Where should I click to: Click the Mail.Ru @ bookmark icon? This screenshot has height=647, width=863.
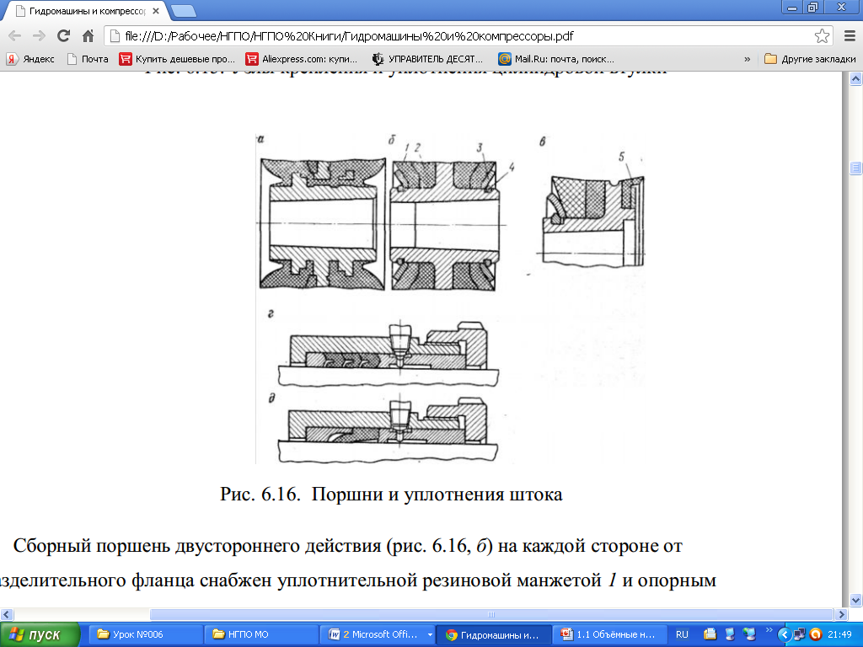(x=504, y=59)
